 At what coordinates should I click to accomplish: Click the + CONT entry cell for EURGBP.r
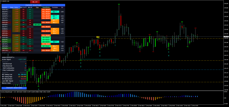click(x=16, y=25)
